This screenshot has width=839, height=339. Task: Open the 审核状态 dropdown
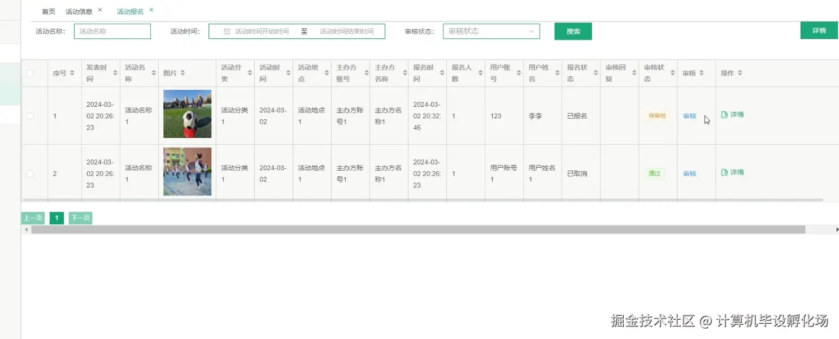[x=490, y=31]
